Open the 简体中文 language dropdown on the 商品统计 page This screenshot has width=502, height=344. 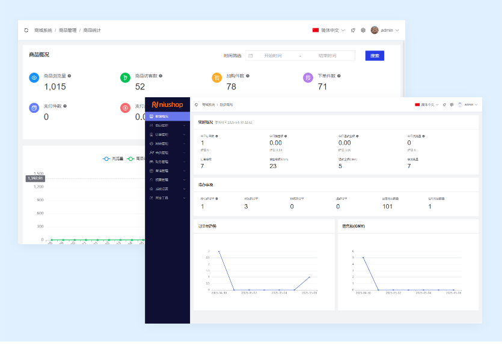point(329,30)
